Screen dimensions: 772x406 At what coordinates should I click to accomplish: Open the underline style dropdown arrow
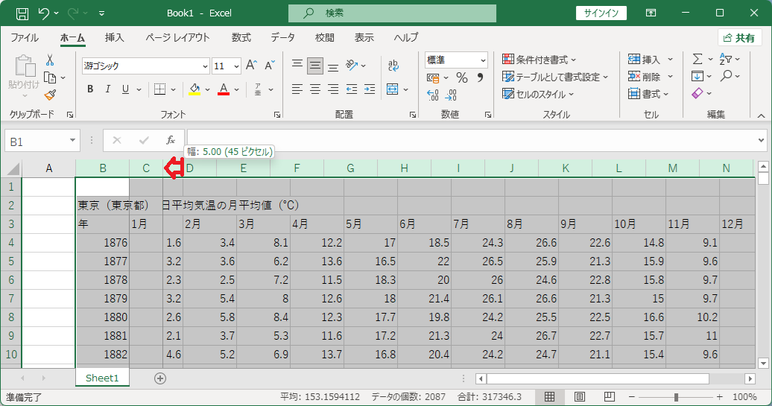139,89
